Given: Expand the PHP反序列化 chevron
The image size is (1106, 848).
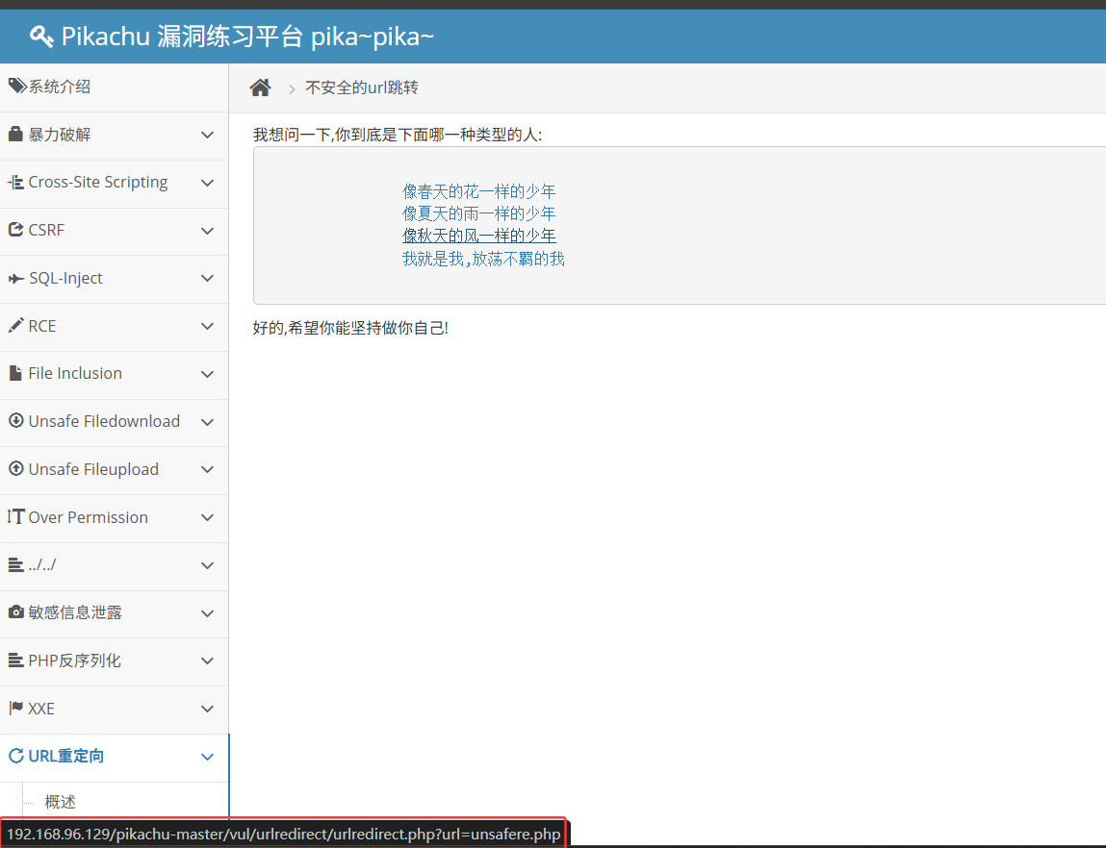Looking at the screenshot, I should (207, 661).
